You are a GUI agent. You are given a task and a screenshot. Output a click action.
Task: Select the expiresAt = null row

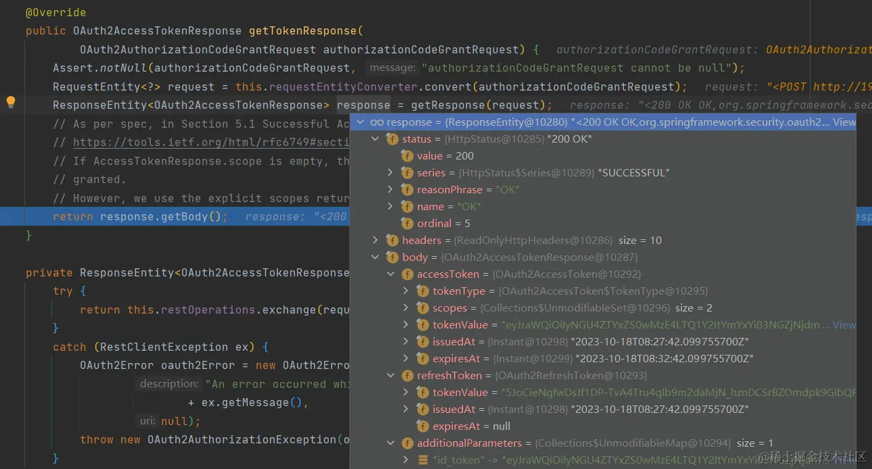pos(603,426)
